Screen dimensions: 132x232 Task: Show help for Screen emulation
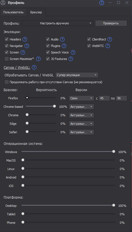(x=23, y=52)
